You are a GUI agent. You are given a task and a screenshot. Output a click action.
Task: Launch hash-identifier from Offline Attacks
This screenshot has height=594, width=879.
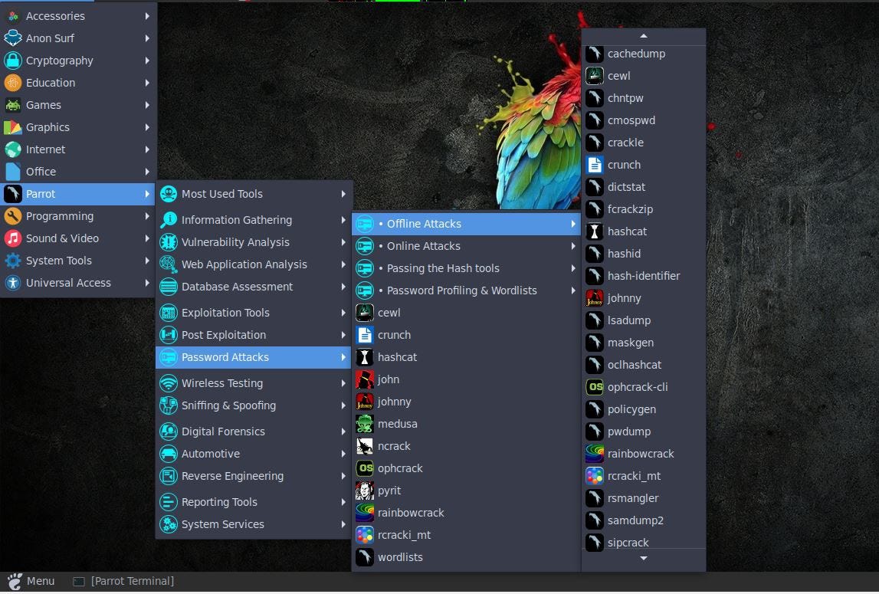(644, 276)
